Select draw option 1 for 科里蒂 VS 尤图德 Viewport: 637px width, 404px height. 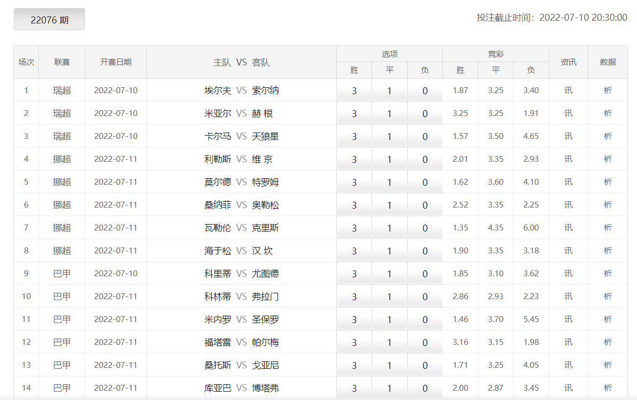[x=389, y=274]
